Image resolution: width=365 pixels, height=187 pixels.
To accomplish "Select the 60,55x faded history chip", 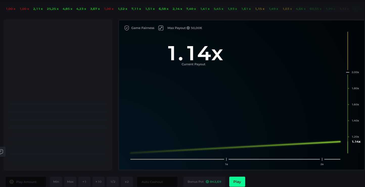I will (315, 9).
